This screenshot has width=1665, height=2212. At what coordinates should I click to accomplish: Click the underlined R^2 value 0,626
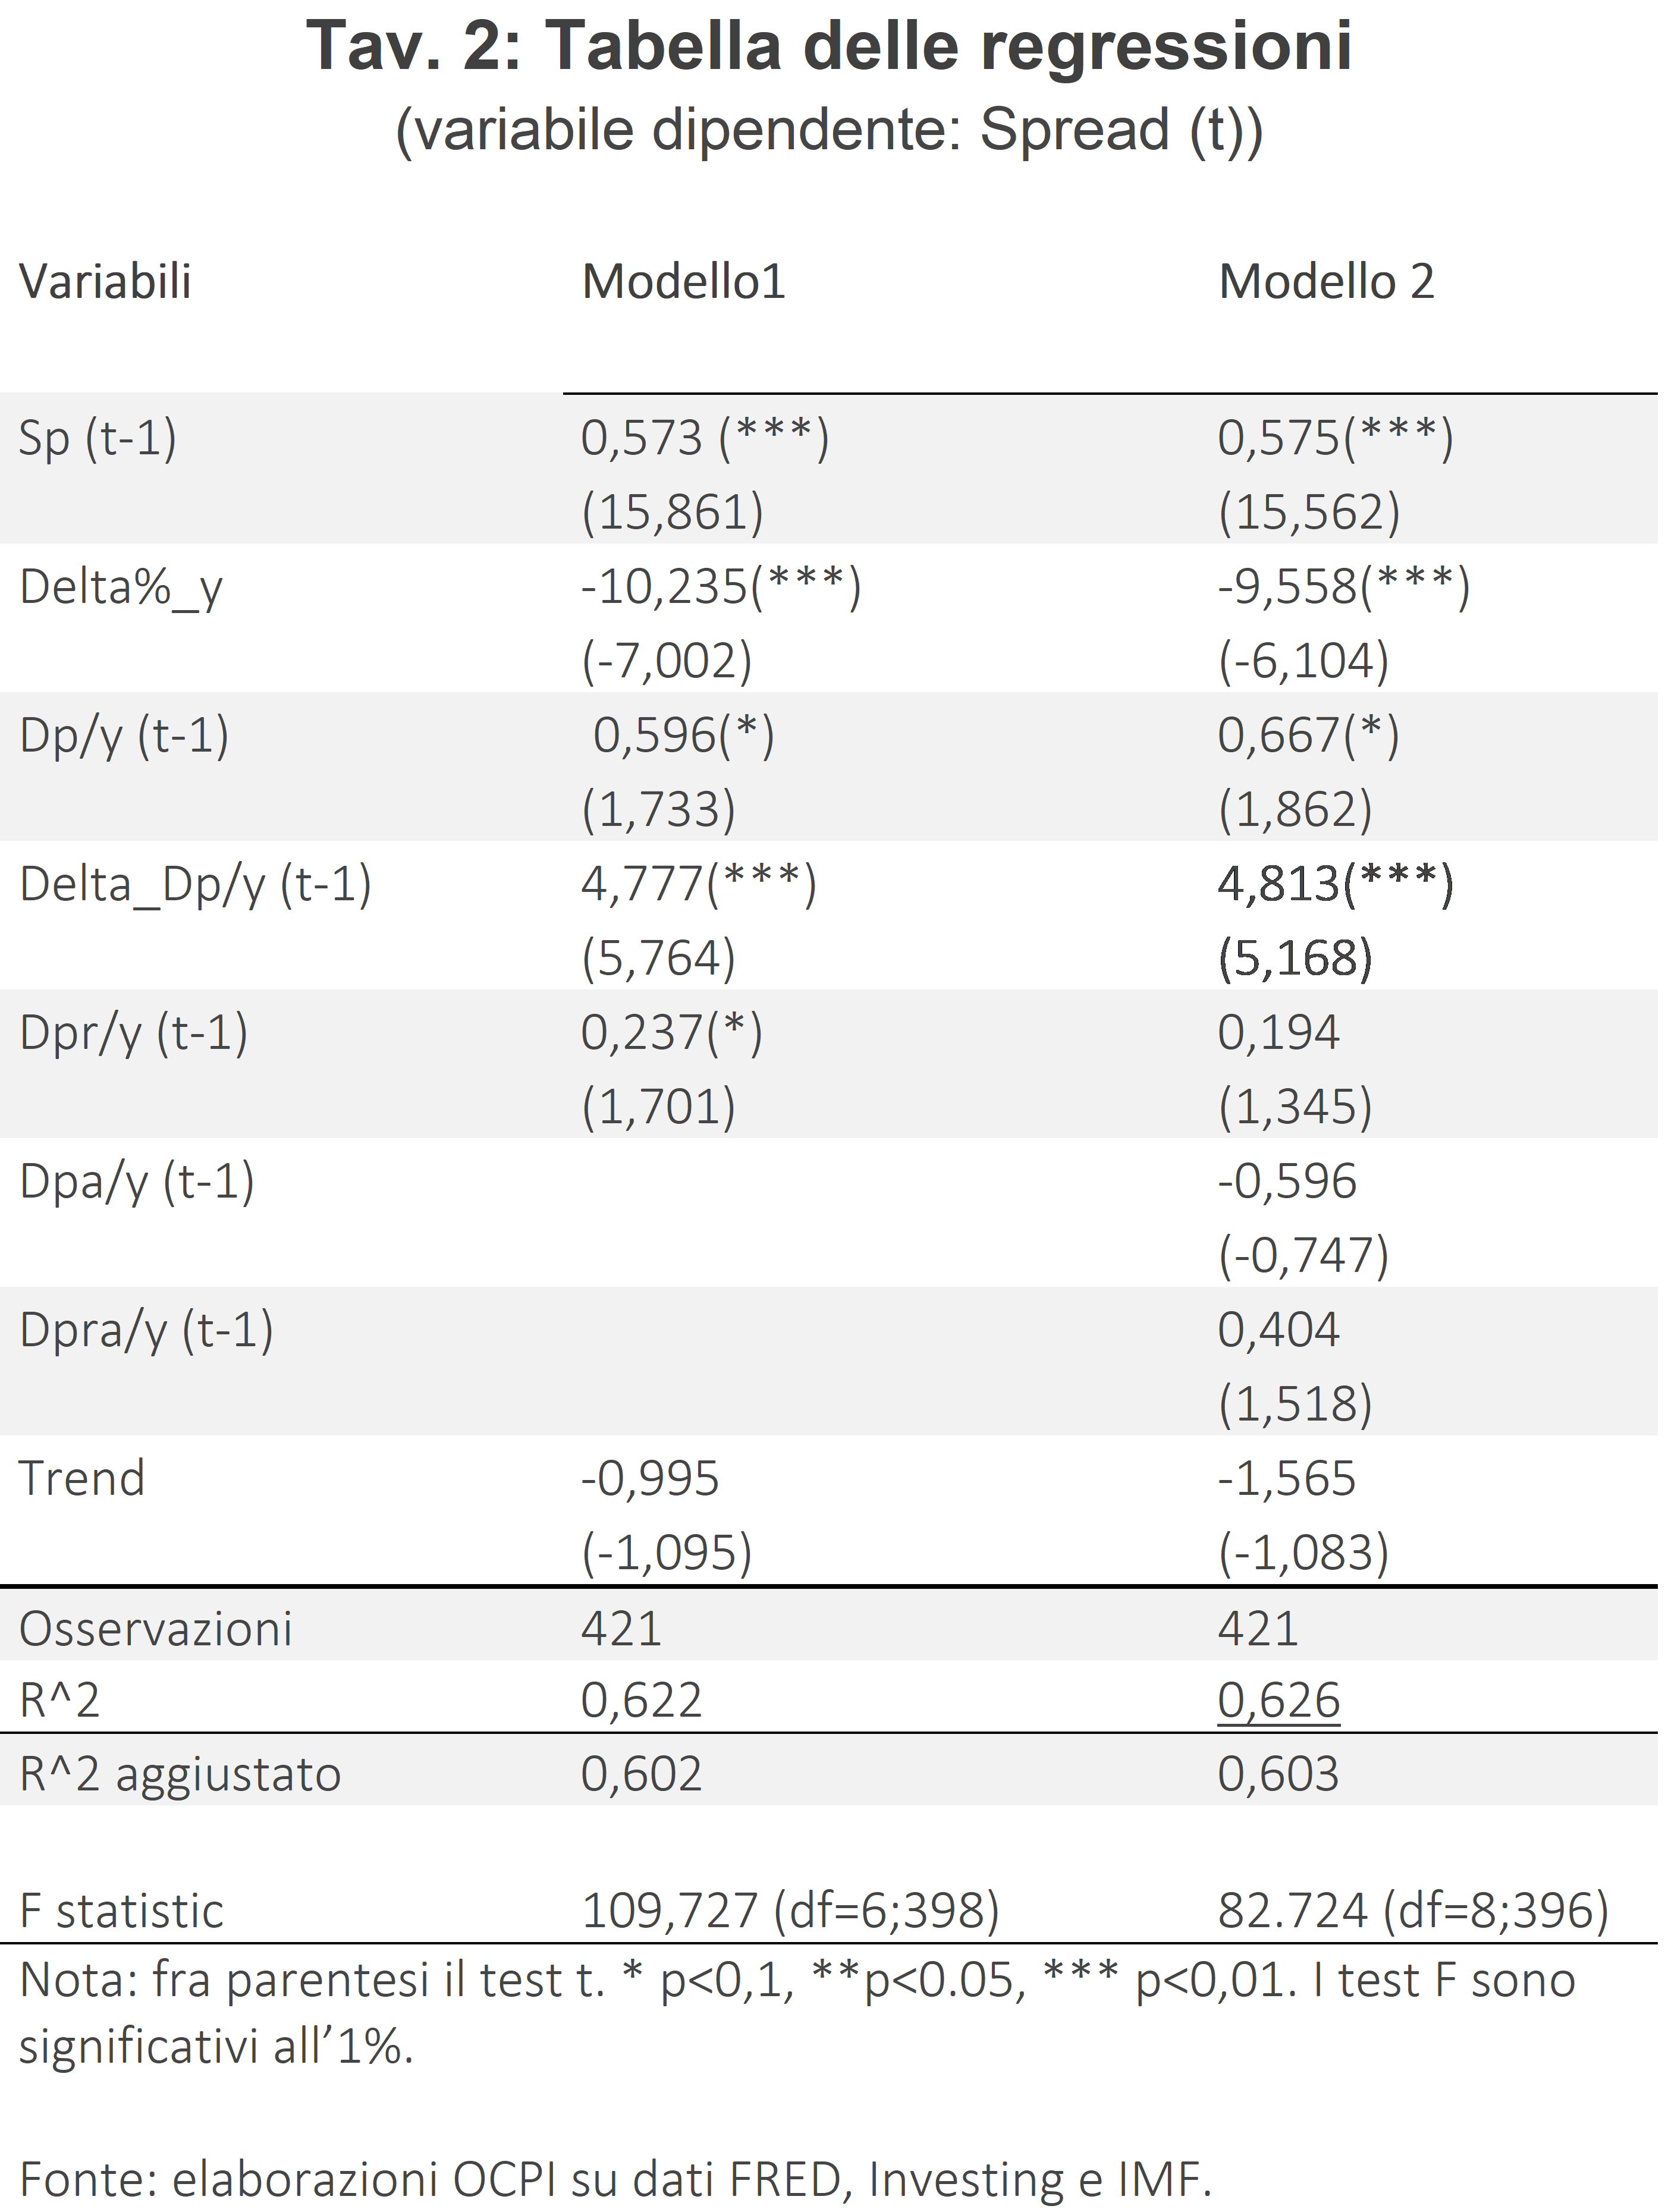pos(1278,1700)
